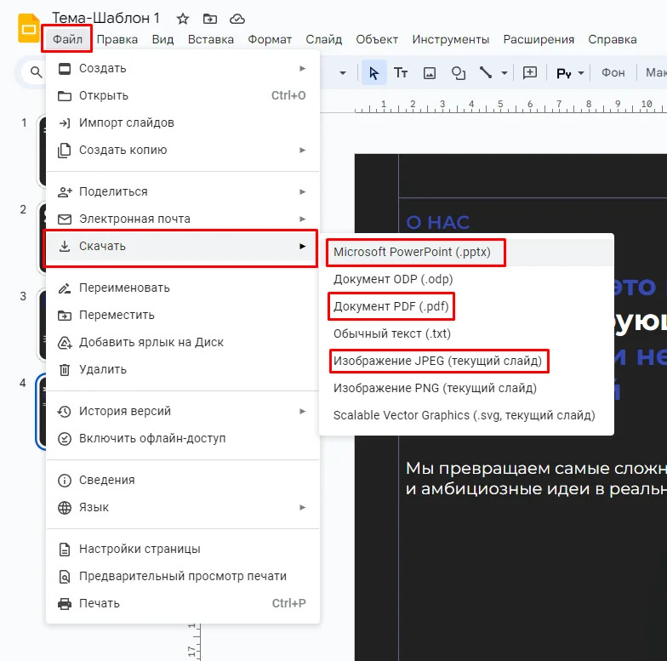Open the Расширения menu
Viewport: 667px width, 661px height.
click(539, 39)
